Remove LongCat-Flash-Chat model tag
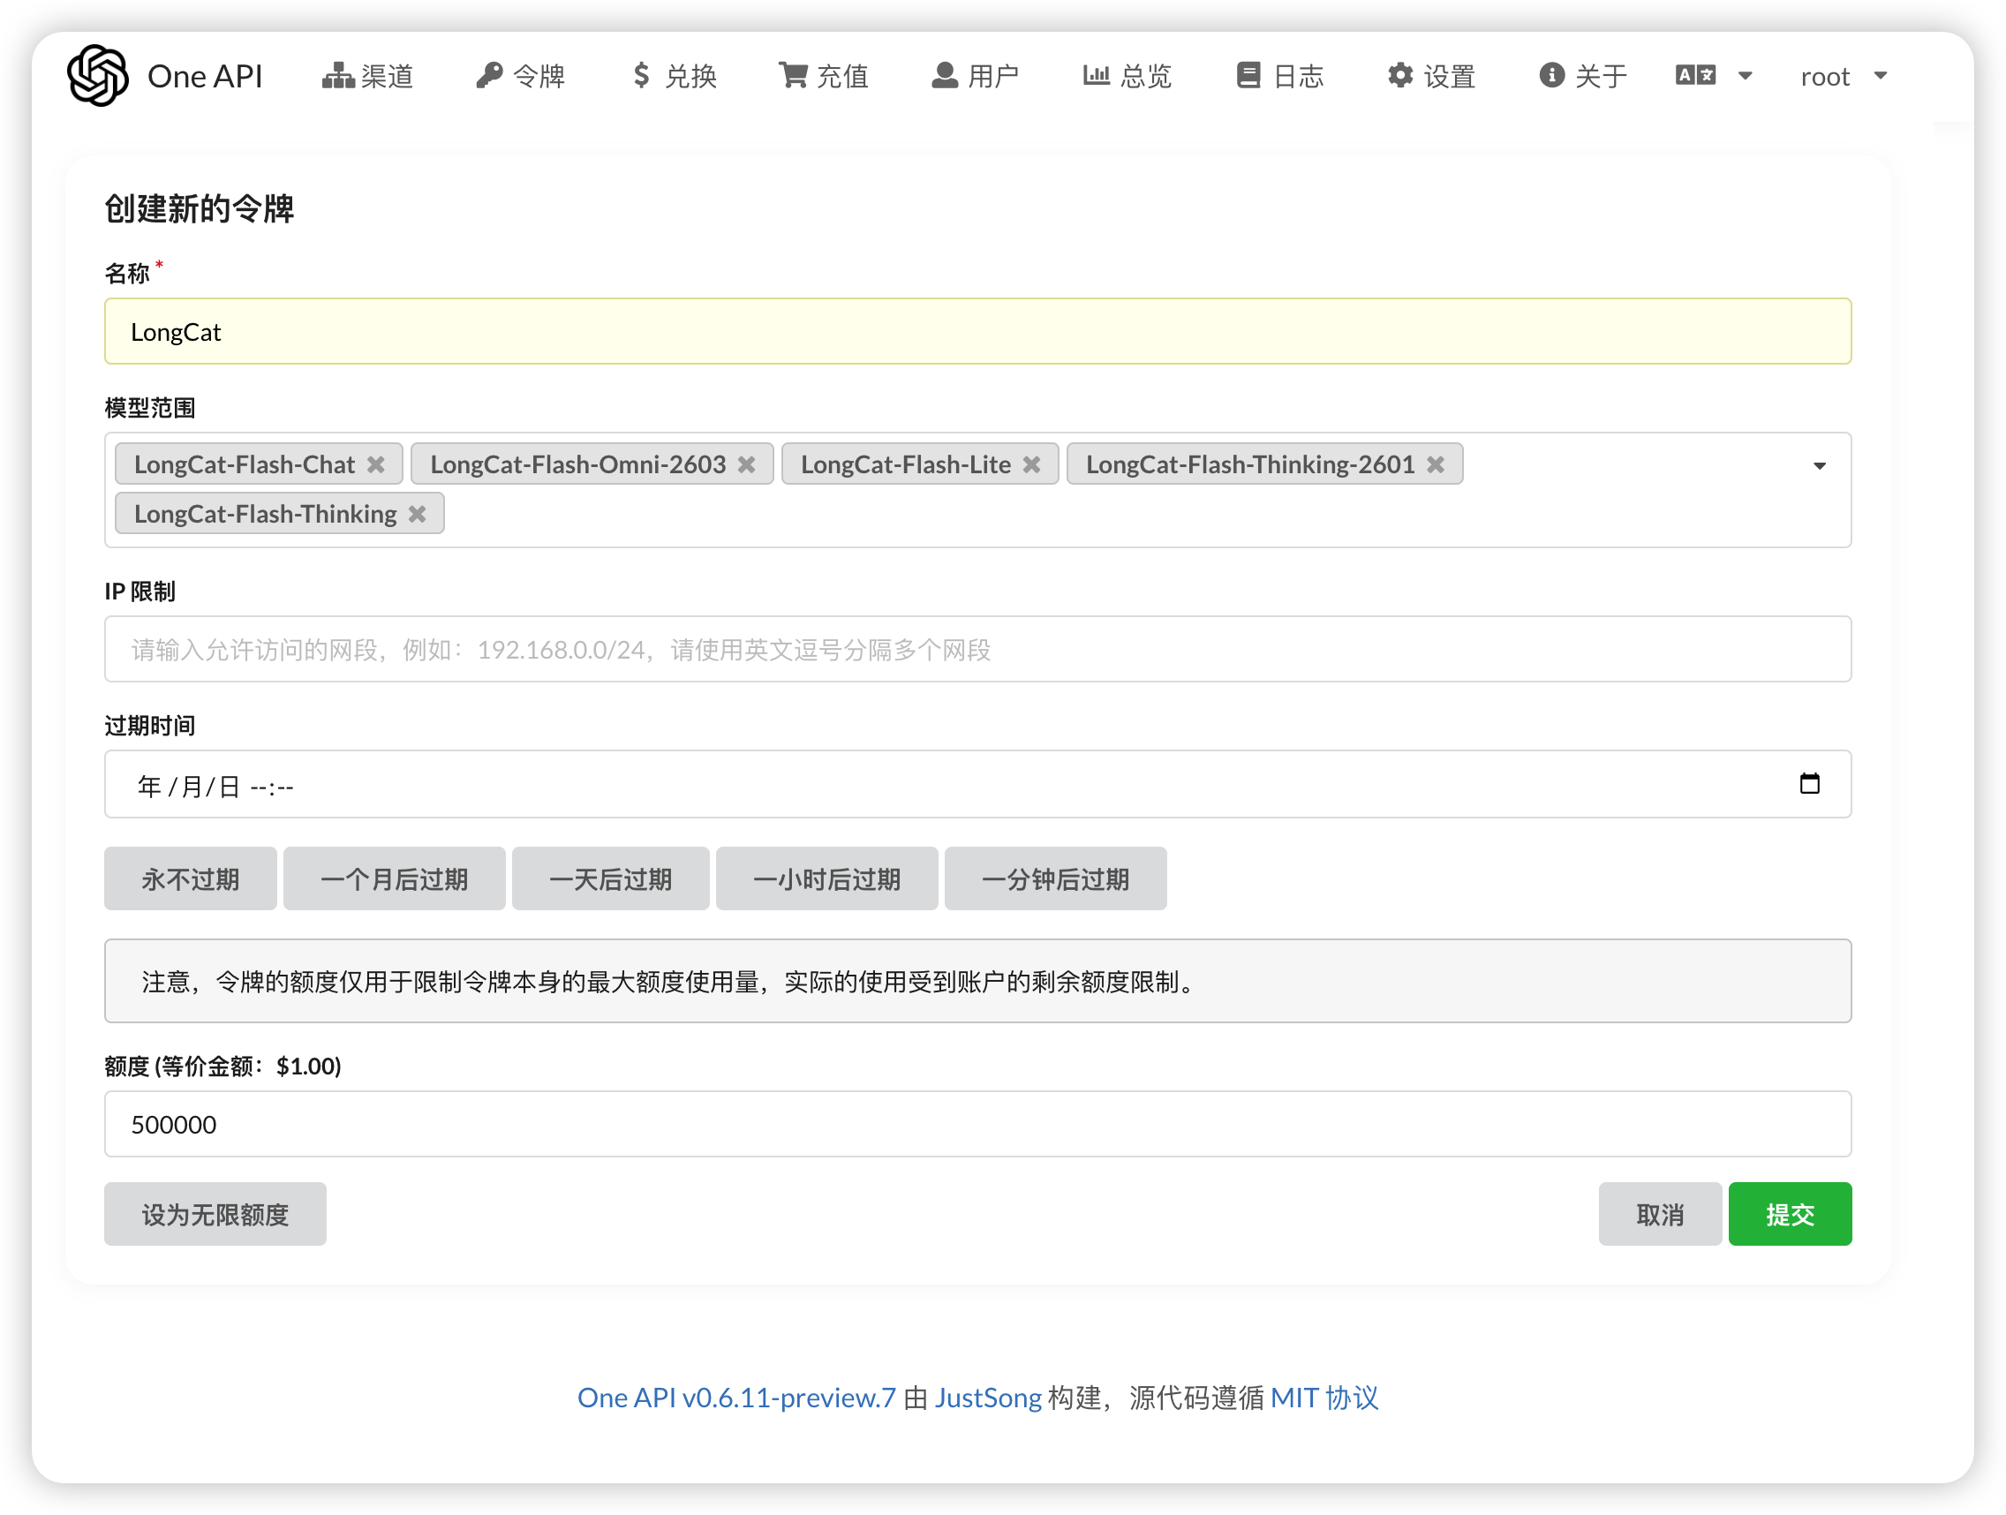This screenshot has height=1515, width=2006. [375, 465]
